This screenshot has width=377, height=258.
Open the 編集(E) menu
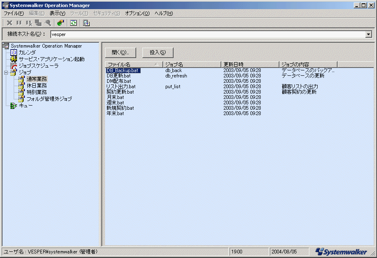click(37, 13)
